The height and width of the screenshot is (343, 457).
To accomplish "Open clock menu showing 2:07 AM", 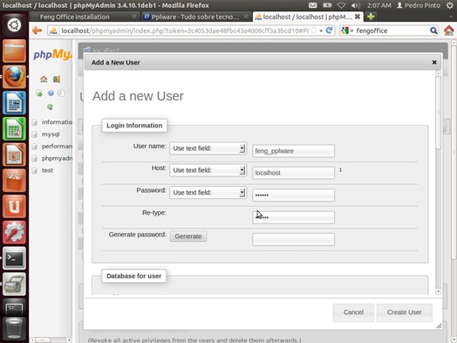I will point(379,5).
